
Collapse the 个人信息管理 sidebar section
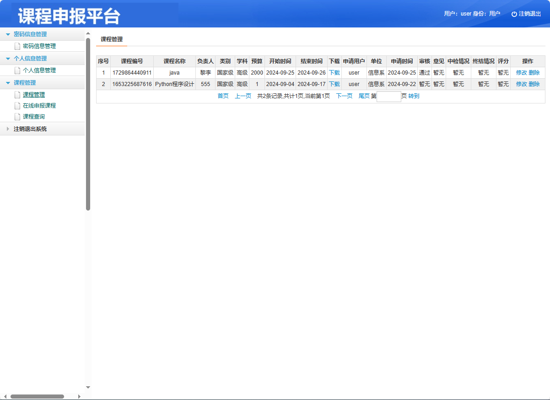click(7, 58)
